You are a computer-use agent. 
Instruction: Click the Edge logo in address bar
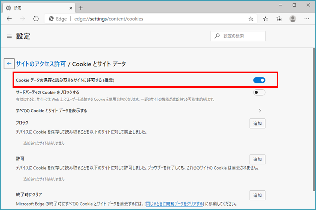pos(51,19)
